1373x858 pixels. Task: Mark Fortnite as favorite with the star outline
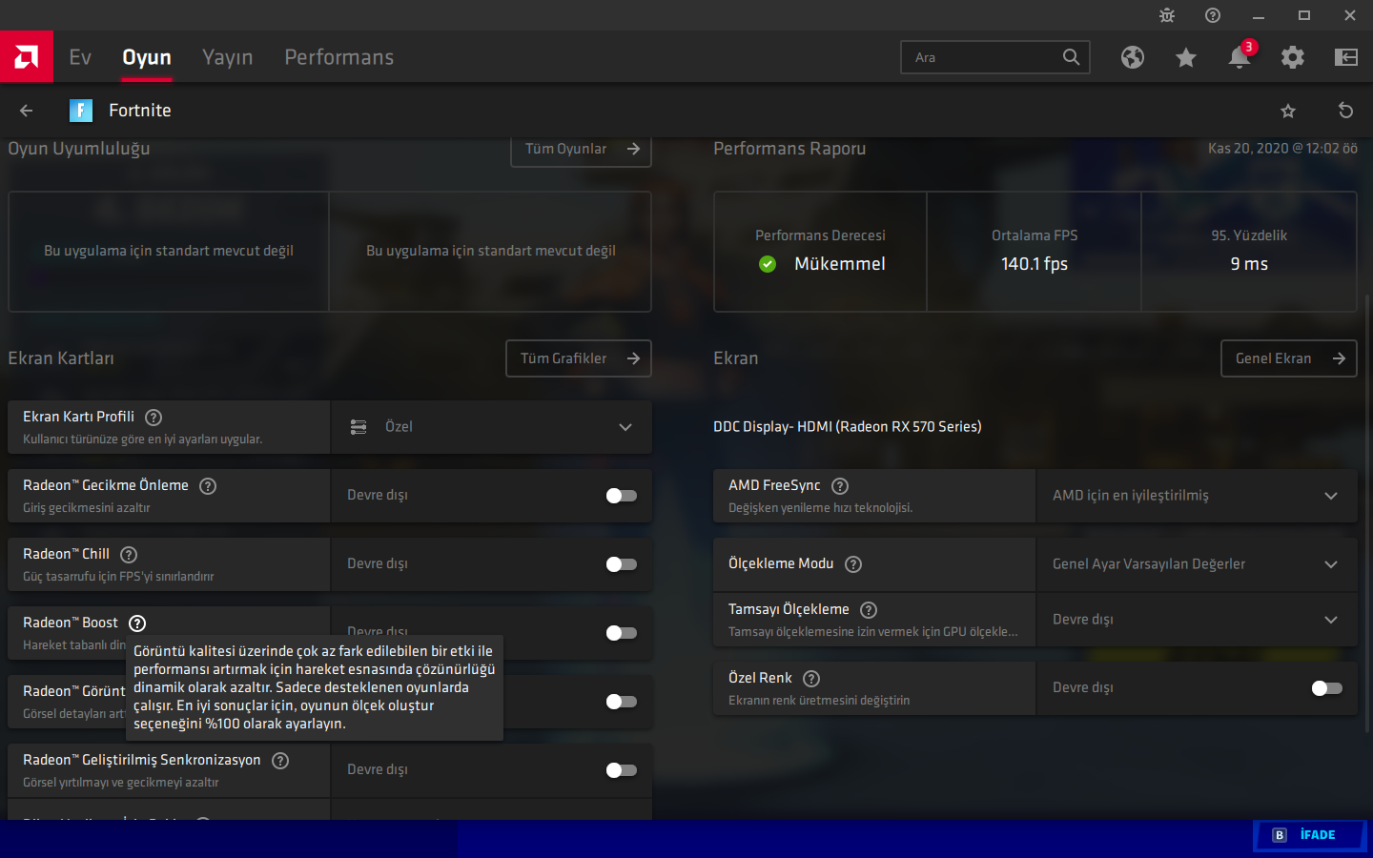pos(1288,111)
